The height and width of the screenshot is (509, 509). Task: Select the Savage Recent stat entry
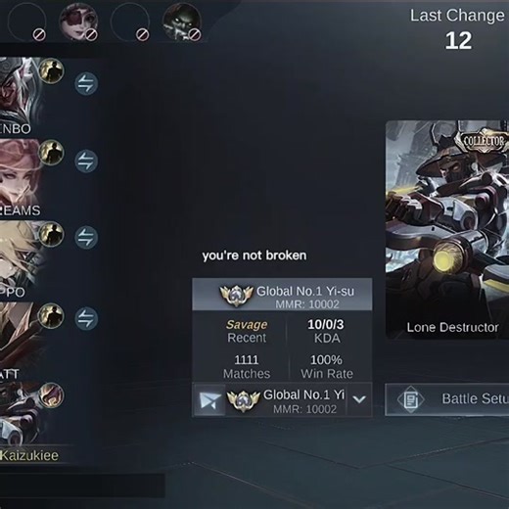coord(247,331)
